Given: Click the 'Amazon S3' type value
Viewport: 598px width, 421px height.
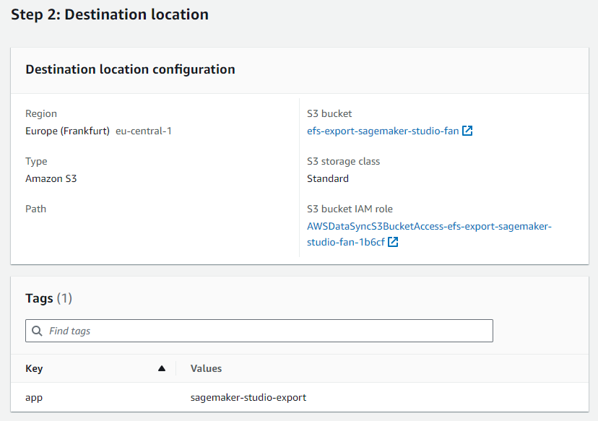Looking at the screenshot, I should click(51, 178).
